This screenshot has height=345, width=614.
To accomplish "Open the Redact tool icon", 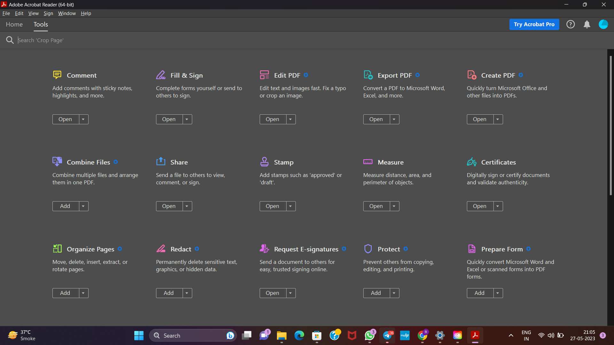I will pos(161,249).
